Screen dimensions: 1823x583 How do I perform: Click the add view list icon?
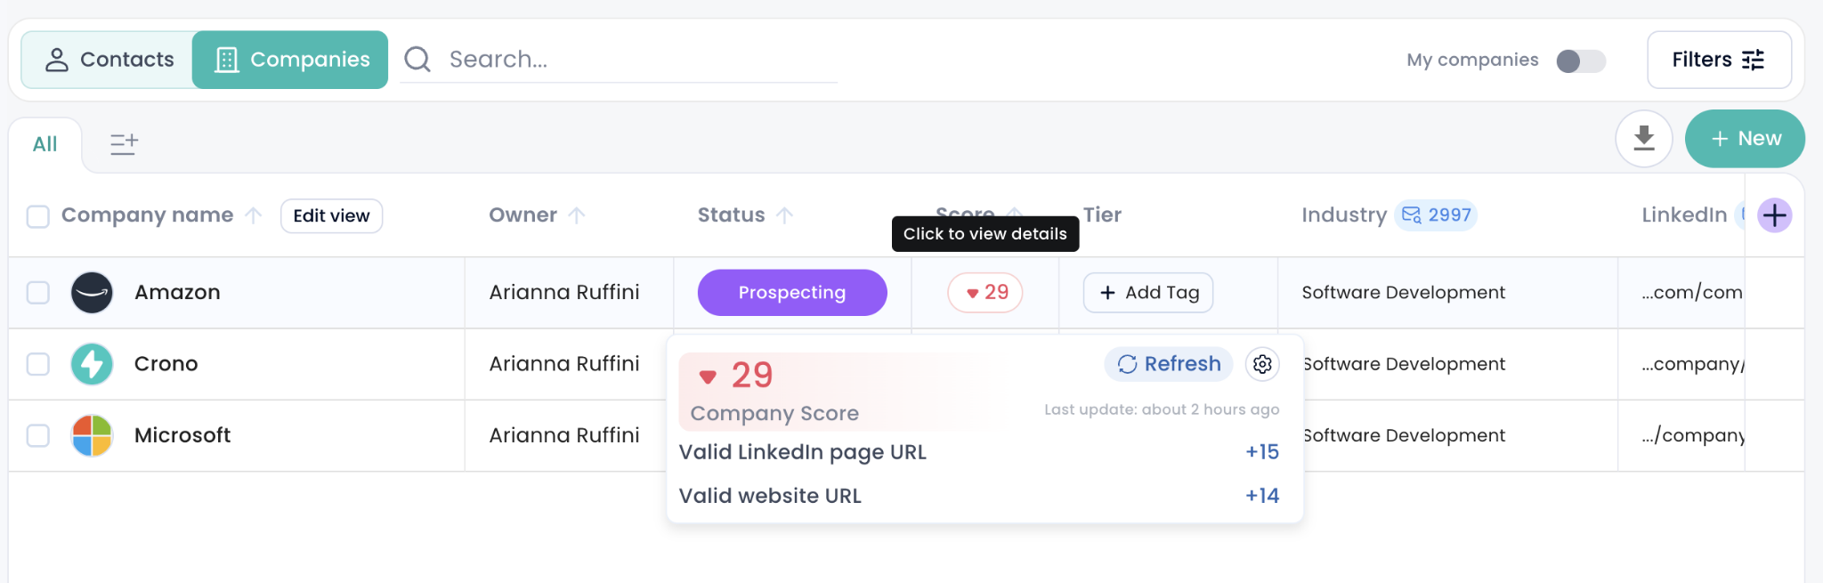click(124, 143)
